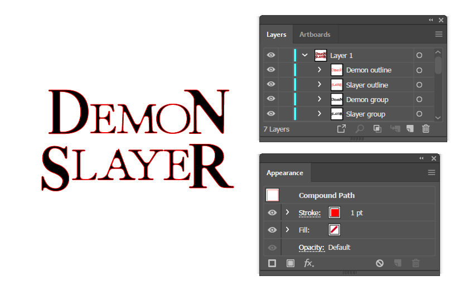Open Stroke panel via Stroke link
The image size is (474, 290).
point(309,213)
